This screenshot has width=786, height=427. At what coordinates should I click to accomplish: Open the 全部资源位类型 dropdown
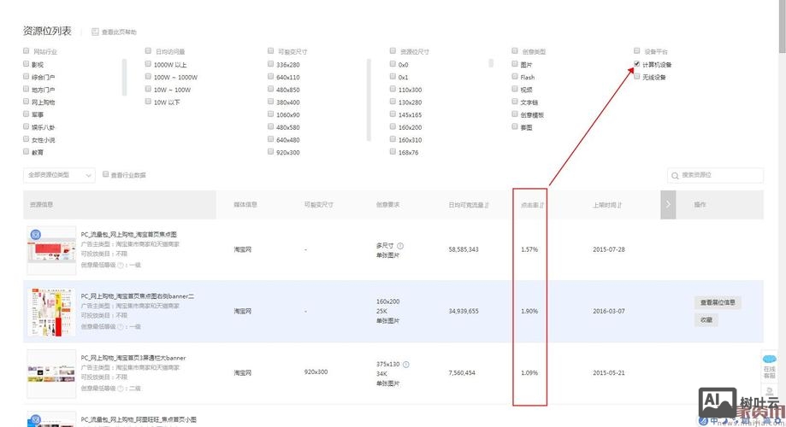click(x=59, y=175)
